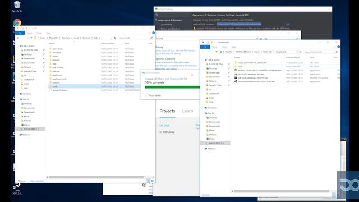
Task: Sort the Sdk list by Name column
Action: coord(52,43)
